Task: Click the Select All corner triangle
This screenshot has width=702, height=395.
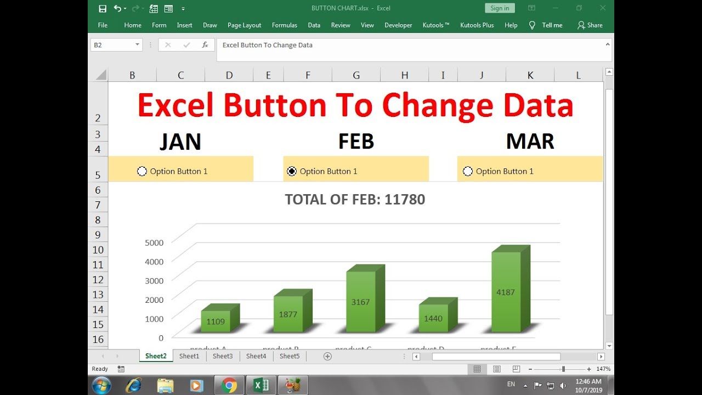Action: tap(101, 75)
